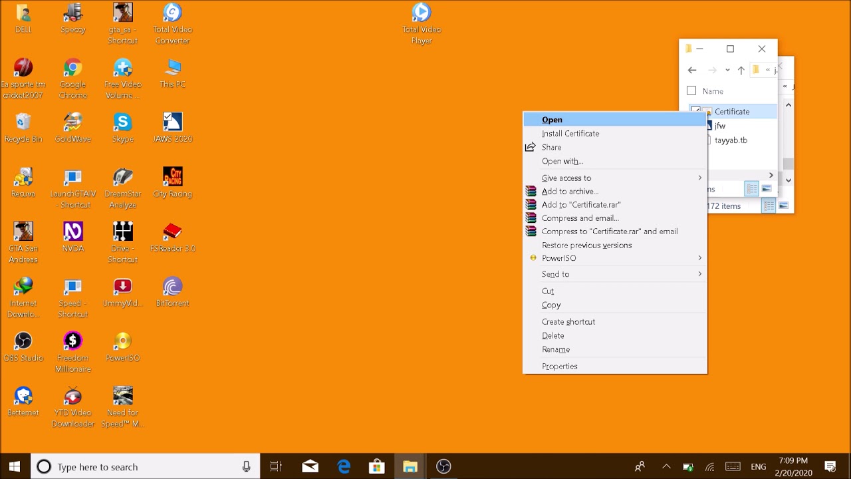Choose Restore previous versions
This screenshot has height=479, width=851.
point(615,245)
